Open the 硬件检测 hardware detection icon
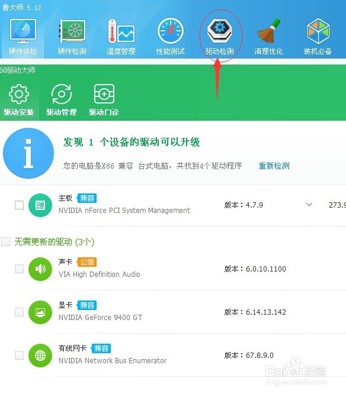Viewport: 346px width, 394px height. 72,31
